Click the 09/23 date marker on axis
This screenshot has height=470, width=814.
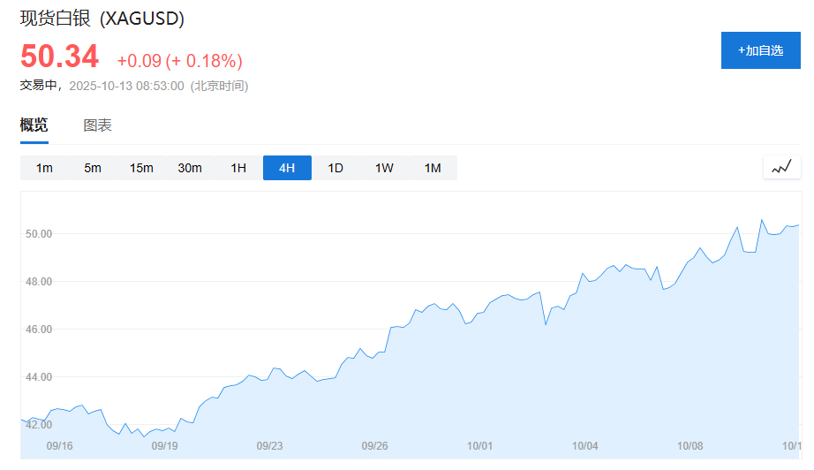tap(269, 446)
